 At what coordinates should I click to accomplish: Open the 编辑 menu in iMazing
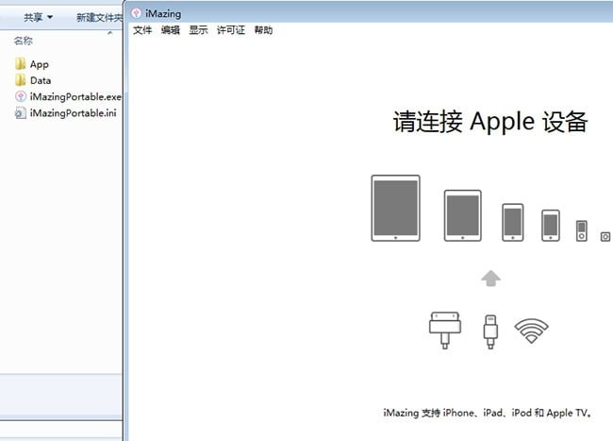[171, 30]
